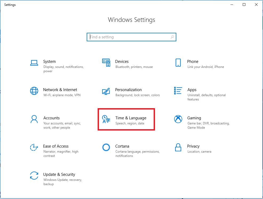263x199 pixels.
Task: Open Cortana category title
Action: coord(122,146)
